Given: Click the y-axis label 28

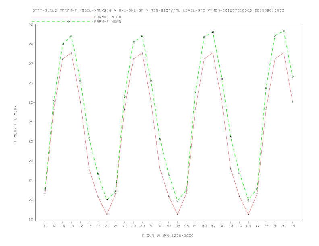Looking at the screenshot, I should click(31, 44).
